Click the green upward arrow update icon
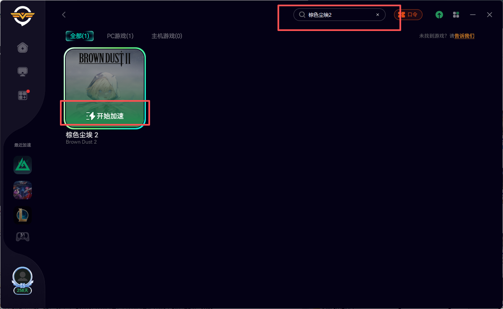Image resolution: width=503 pixels, height=309 pixels. pos(439,15)
